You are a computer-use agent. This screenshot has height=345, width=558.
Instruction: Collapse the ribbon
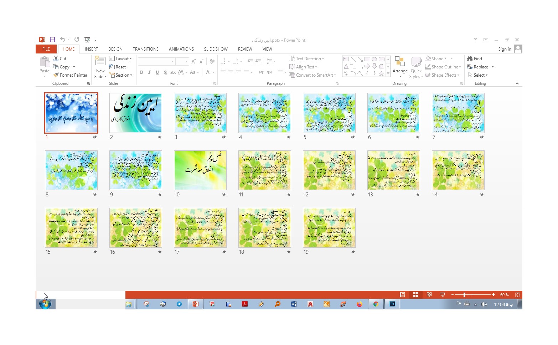(x=517, y=83)
